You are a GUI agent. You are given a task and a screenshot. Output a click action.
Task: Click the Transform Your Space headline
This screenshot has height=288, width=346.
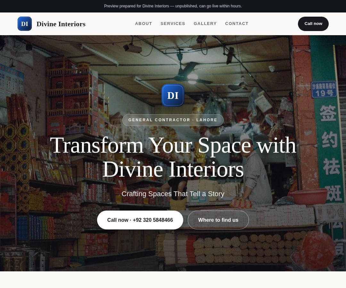pyautogui.click(x=173, y=157)
